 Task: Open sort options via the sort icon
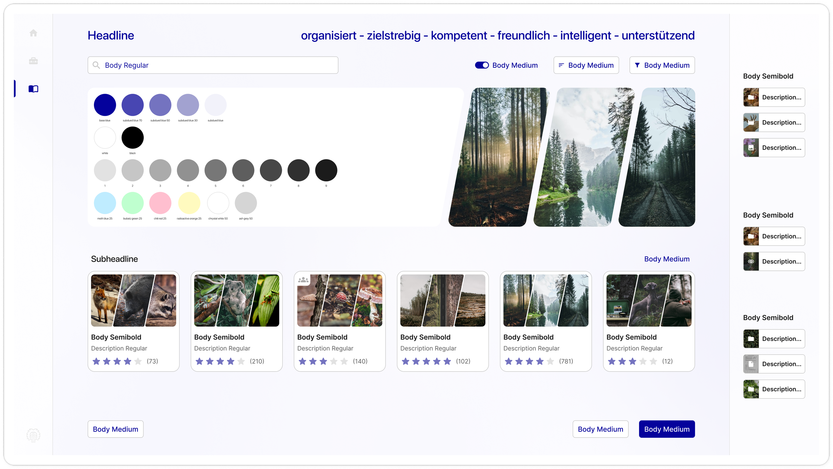pos(560,65)
